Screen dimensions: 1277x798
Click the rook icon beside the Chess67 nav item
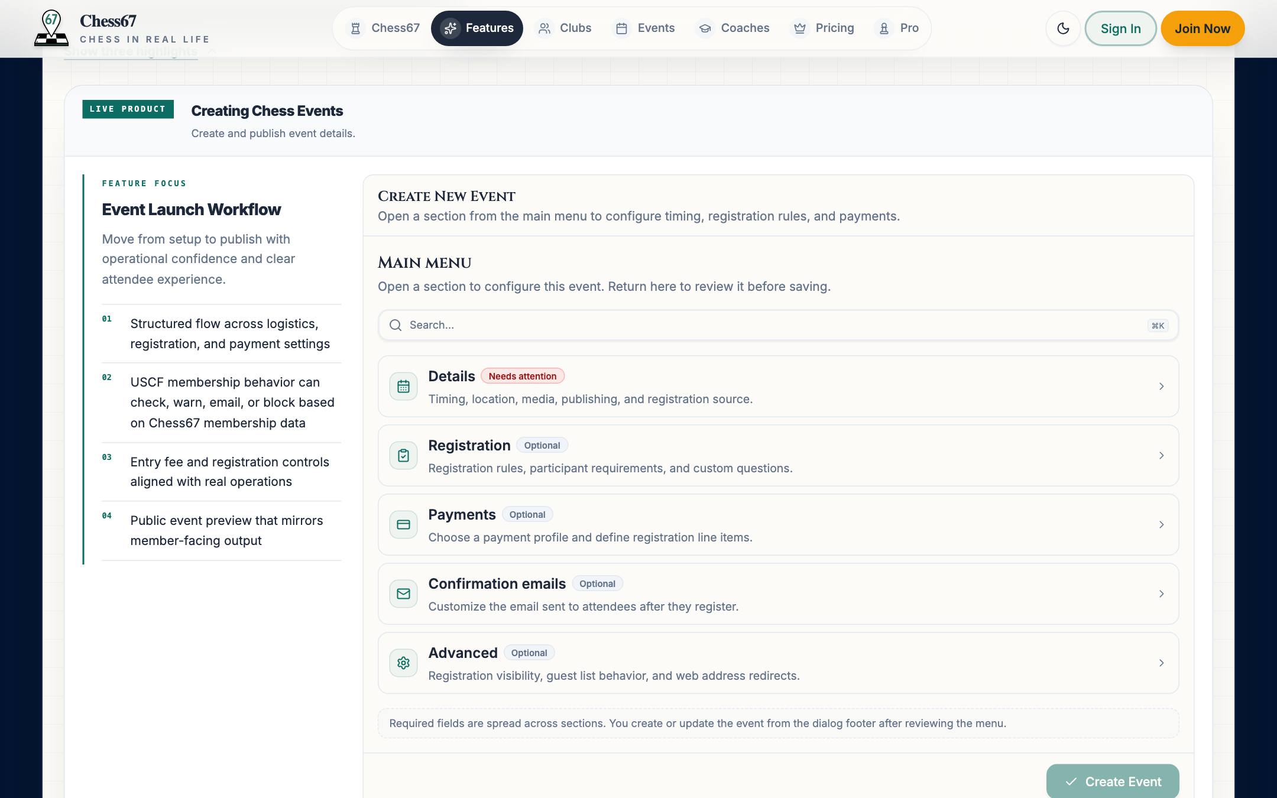coord(355,28)
